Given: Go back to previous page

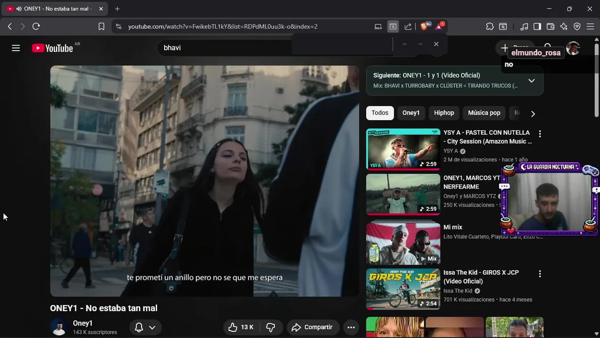Looking at the screenshot, I should click(9, 27).
